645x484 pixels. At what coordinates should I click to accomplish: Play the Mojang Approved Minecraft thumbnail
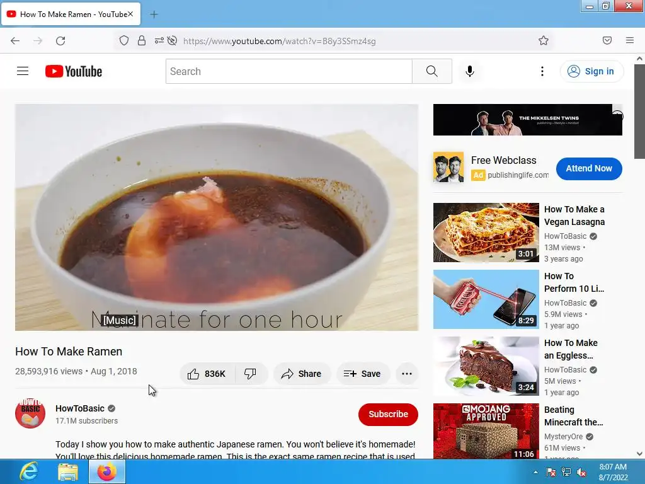tap(486, 431)
